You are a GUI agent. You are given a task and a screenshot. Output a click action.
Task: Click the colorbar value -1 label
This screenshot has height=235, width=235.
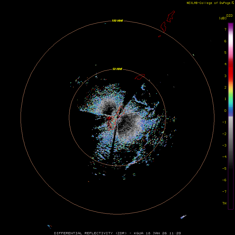224,122
